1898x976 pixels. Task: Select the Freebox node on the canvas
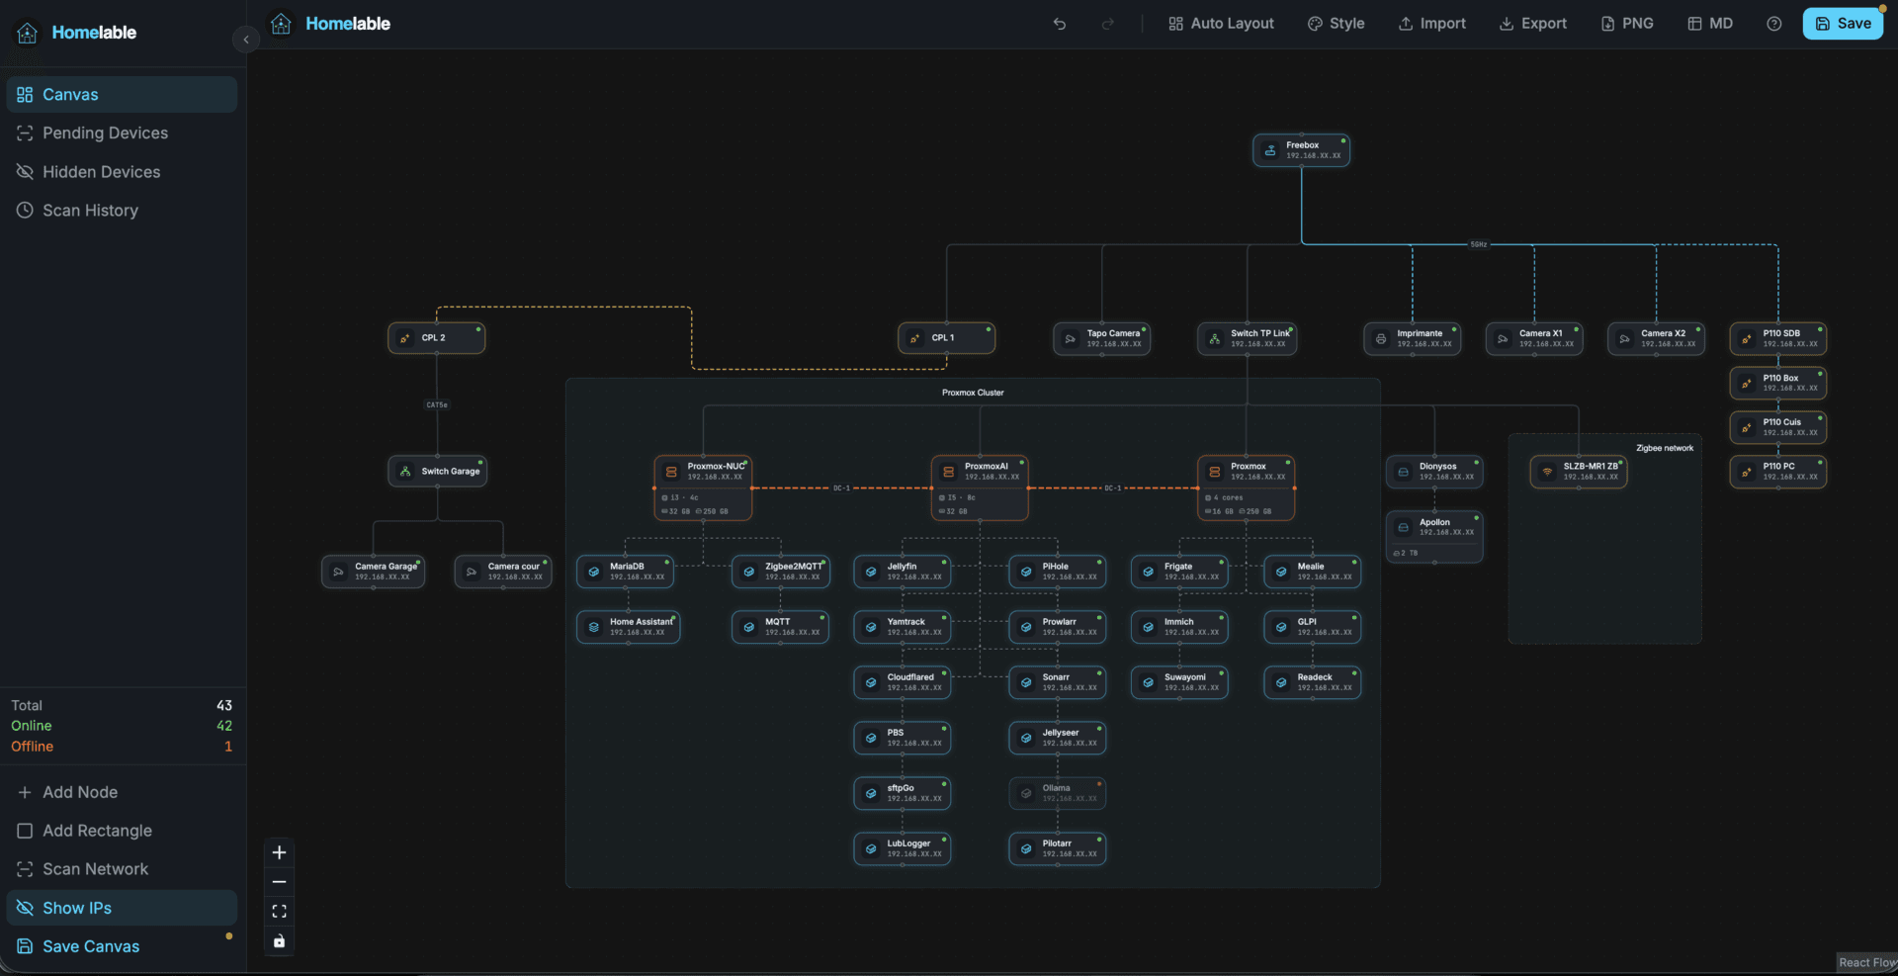(1301, 149)
